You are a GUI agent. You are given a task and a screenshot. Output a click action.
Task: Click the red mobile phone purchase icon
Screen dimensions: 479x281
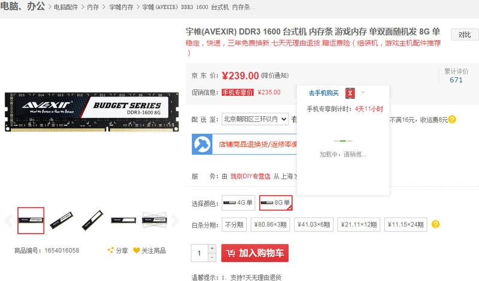pos(350,93)
